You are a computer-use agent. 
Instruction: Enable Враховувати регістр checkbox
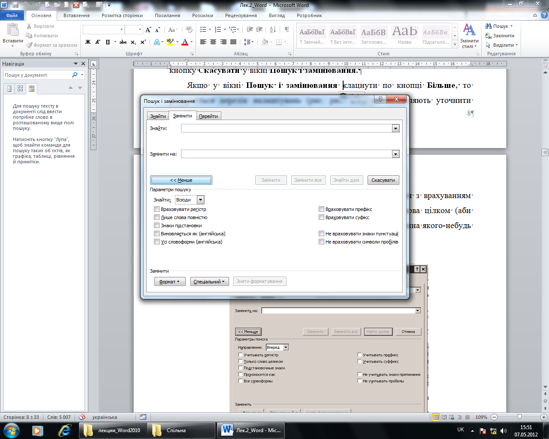point(157,209)
